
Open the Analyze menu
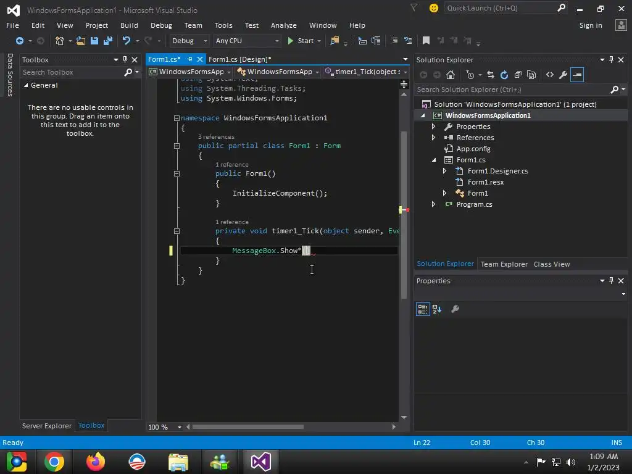(x=284, y=25)
